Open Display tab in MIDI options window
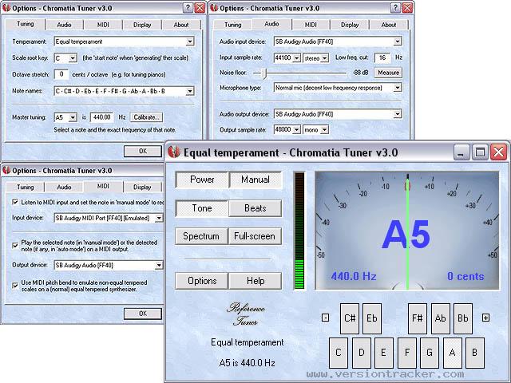The width and height of the screenshot is (511, 383). 142,187
